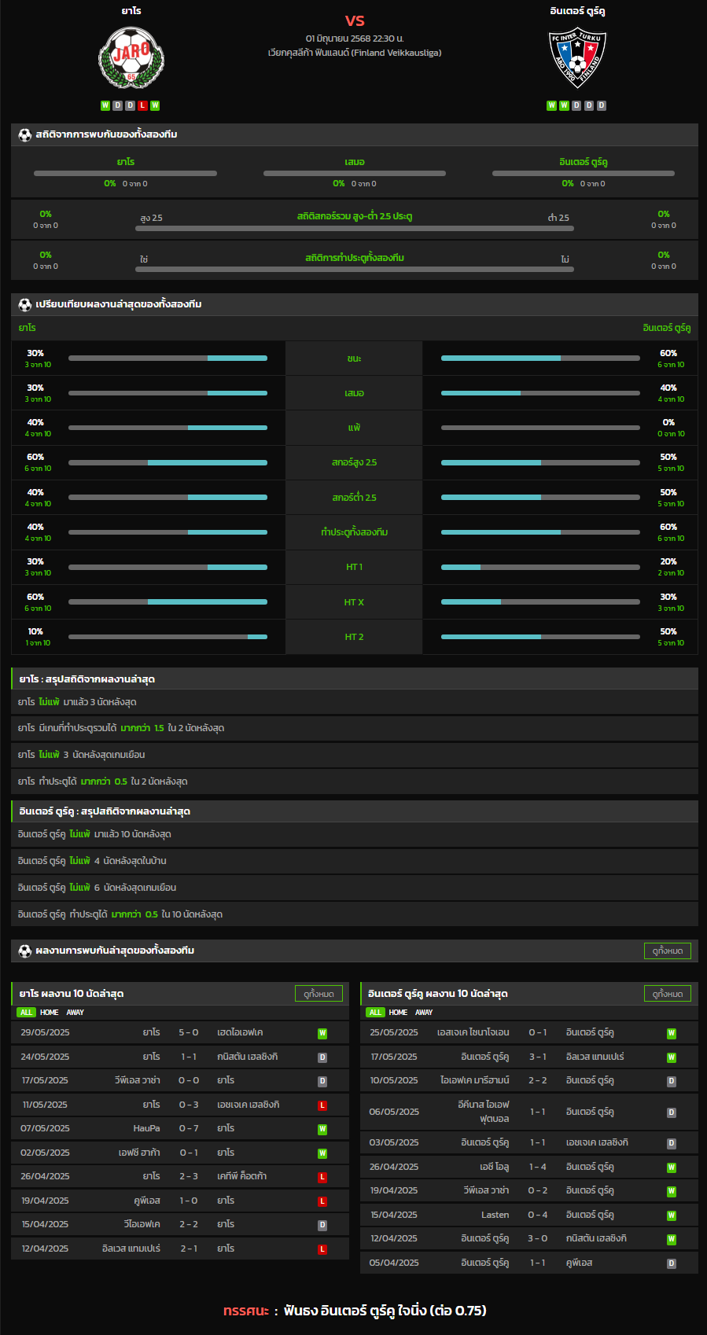Click the Jaro team logo
Screen dimensions: 707x1335
pyautogui.click(x=131, y=58)
